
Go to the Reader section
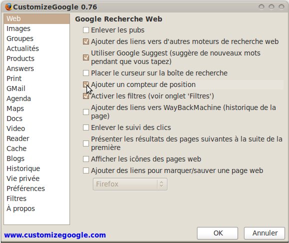(x=36, y=138)
